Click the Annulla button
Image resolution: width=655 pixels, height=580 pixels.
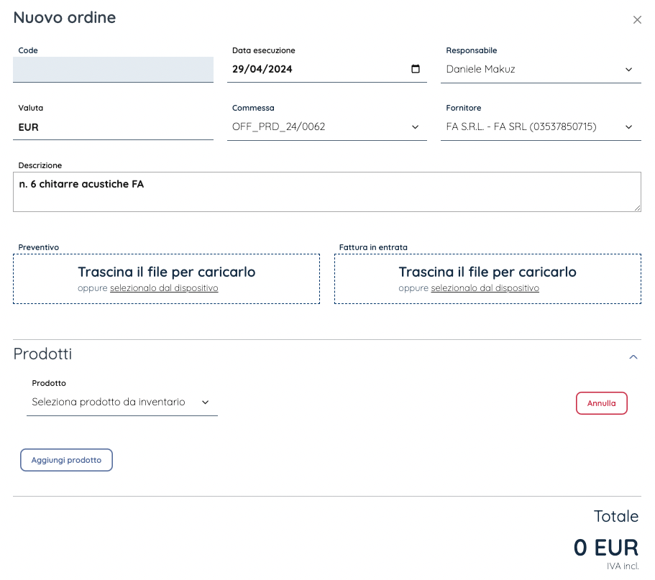coord(601,403)
